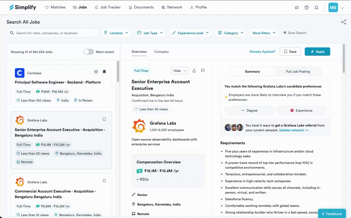Click Grafana logo on Senior Enterprise card
Image resolution: width=351 pixels, height=218 pixels.
click(x=20, y=120)
